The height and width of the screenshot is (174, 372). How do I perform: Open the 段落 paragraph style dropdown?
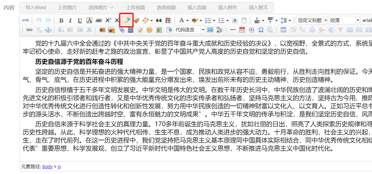[344, 20]
